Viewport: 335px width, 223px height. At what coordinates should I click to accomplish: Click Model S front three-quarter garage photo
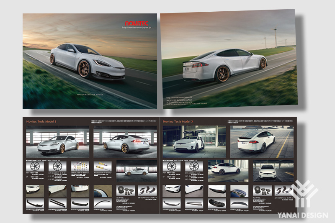point(57,141)
